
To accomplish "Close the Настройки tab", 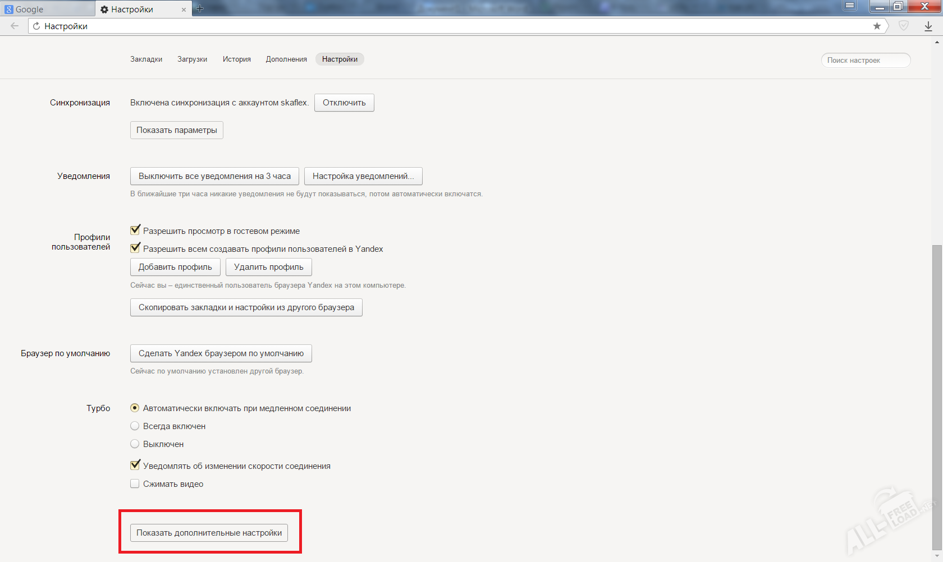I will 184,10.
